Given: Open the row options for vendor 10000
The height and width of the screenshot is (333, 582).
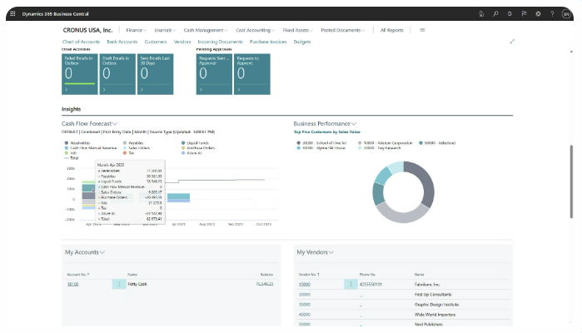Looking at the screenshot, I should 351,285.
